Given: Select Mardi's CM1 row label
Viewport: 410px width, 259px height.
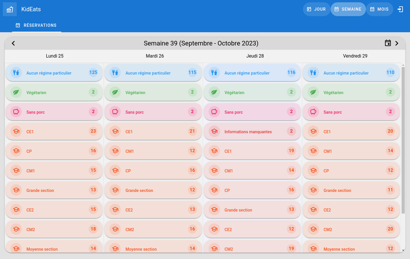Looking at the screenshot, I should point(129,151).
